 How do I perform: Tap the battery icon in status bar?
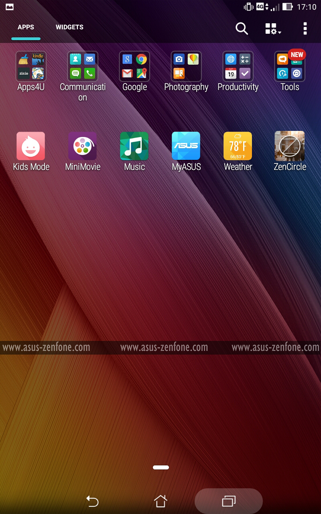287,7
